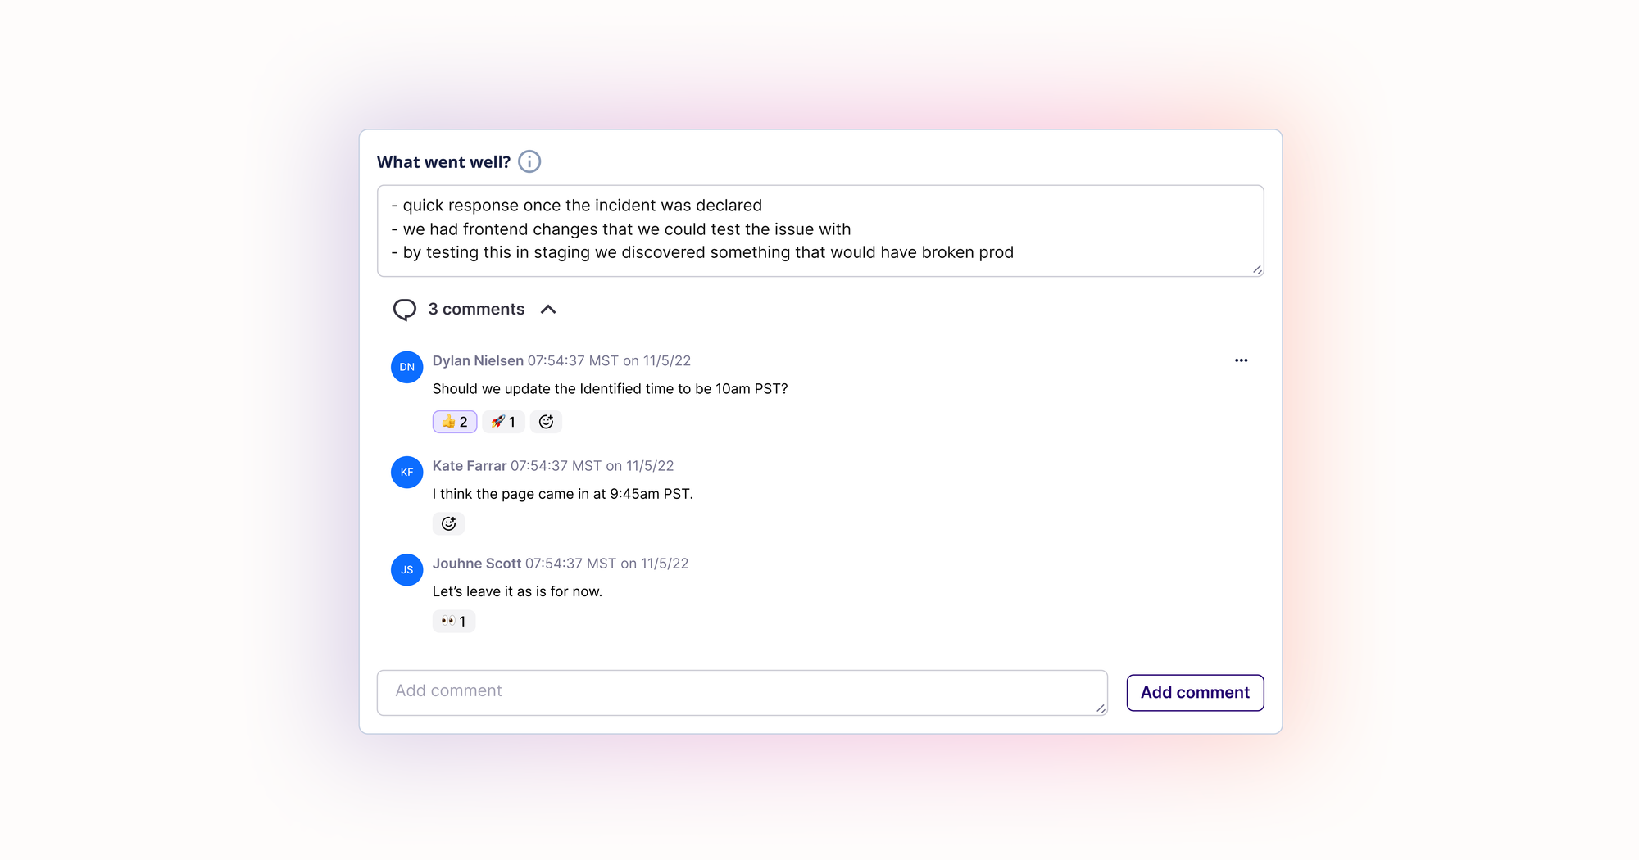
Task: Expand the comment input resize handle
Action: point(1101,710)
